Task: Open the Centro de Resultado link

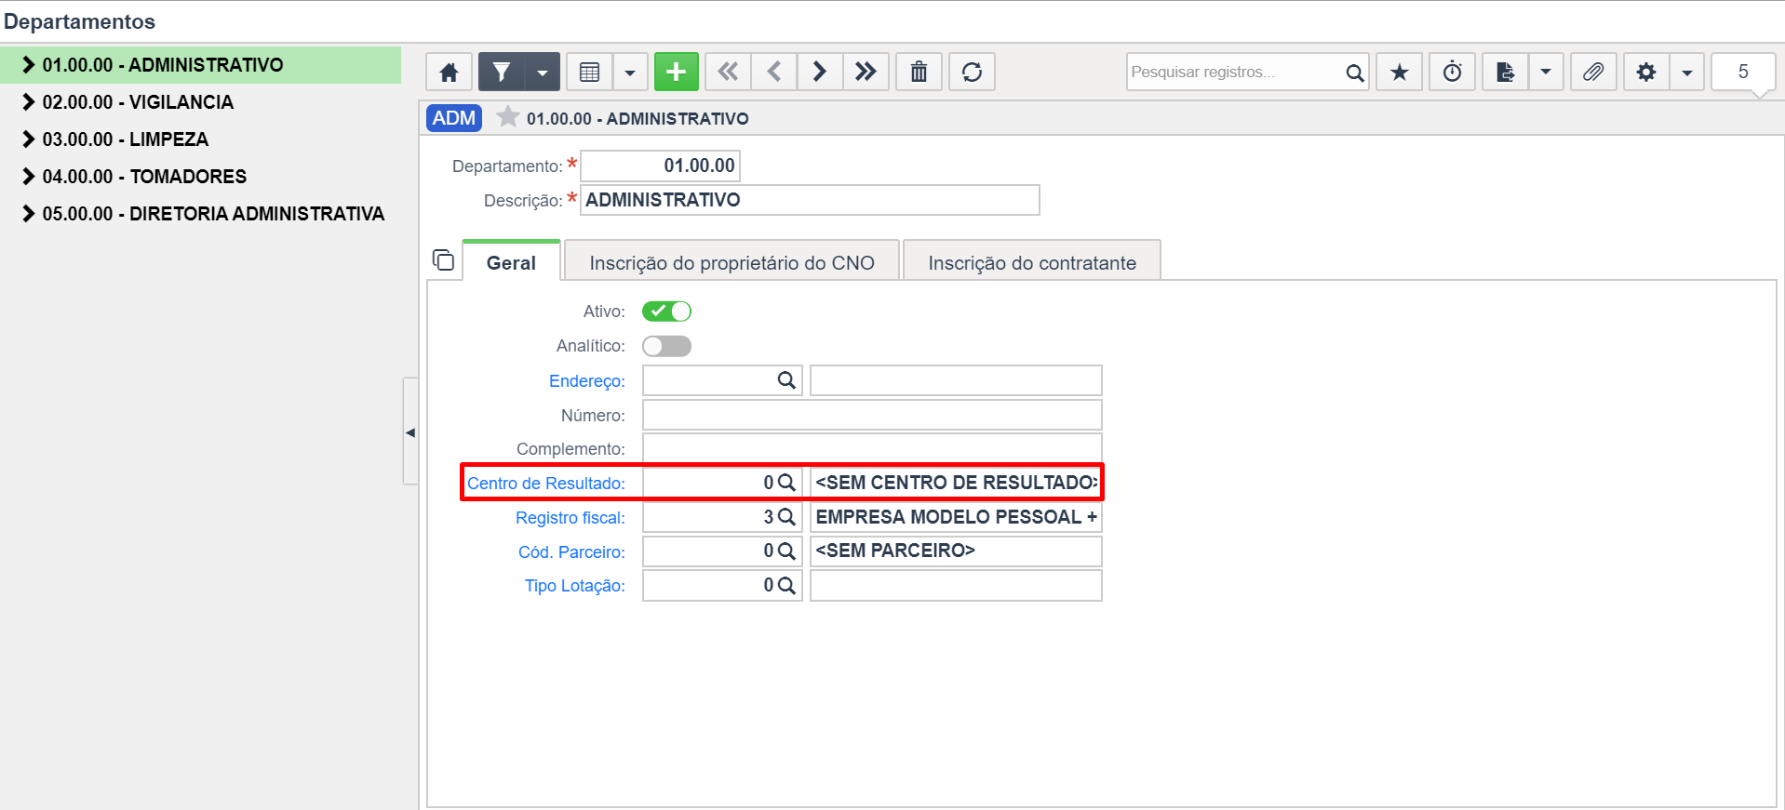Action: 546,484
